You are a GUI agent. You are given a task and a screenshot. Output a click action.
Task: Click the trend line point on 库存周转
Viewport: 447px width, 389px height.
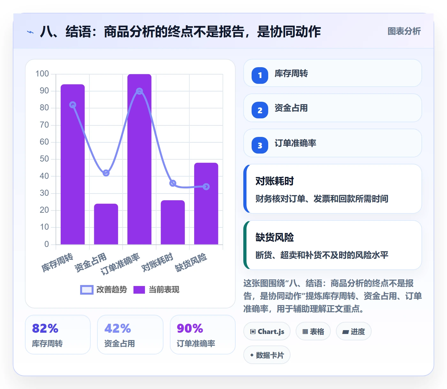(73, 105)
